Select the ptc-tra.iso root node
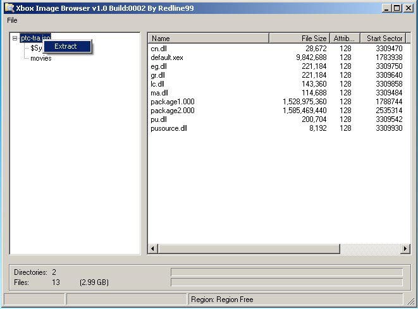Viewport: 418px width, 309px height. 35,38
